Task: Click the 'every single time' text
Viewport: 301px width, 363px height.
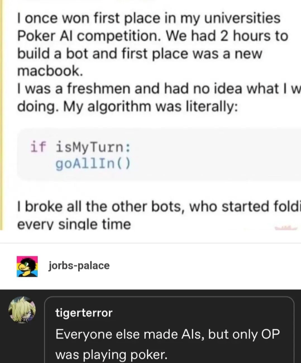Action: pos(74,224)
